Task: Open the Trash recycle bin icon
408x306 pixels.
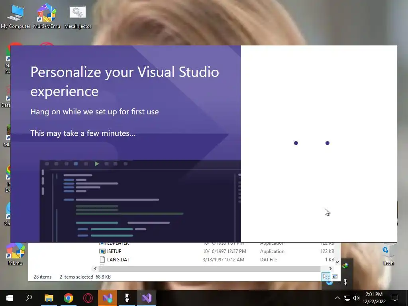Action: (388, 255)
